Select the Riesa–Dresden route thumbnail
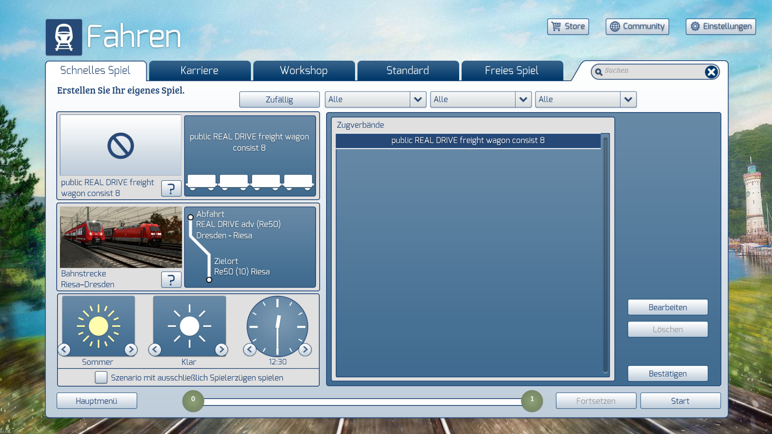 (121, 237)
